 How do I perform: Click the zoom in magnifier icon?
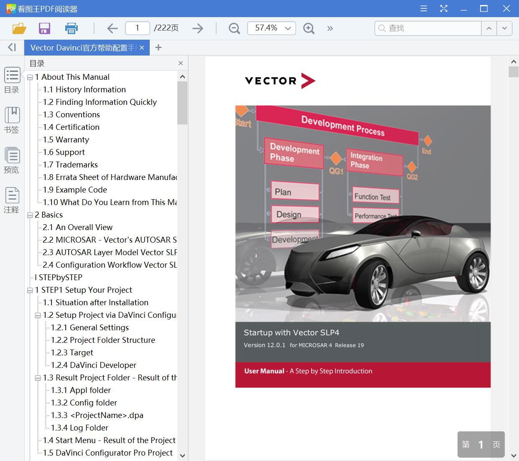tap(309, 28)
